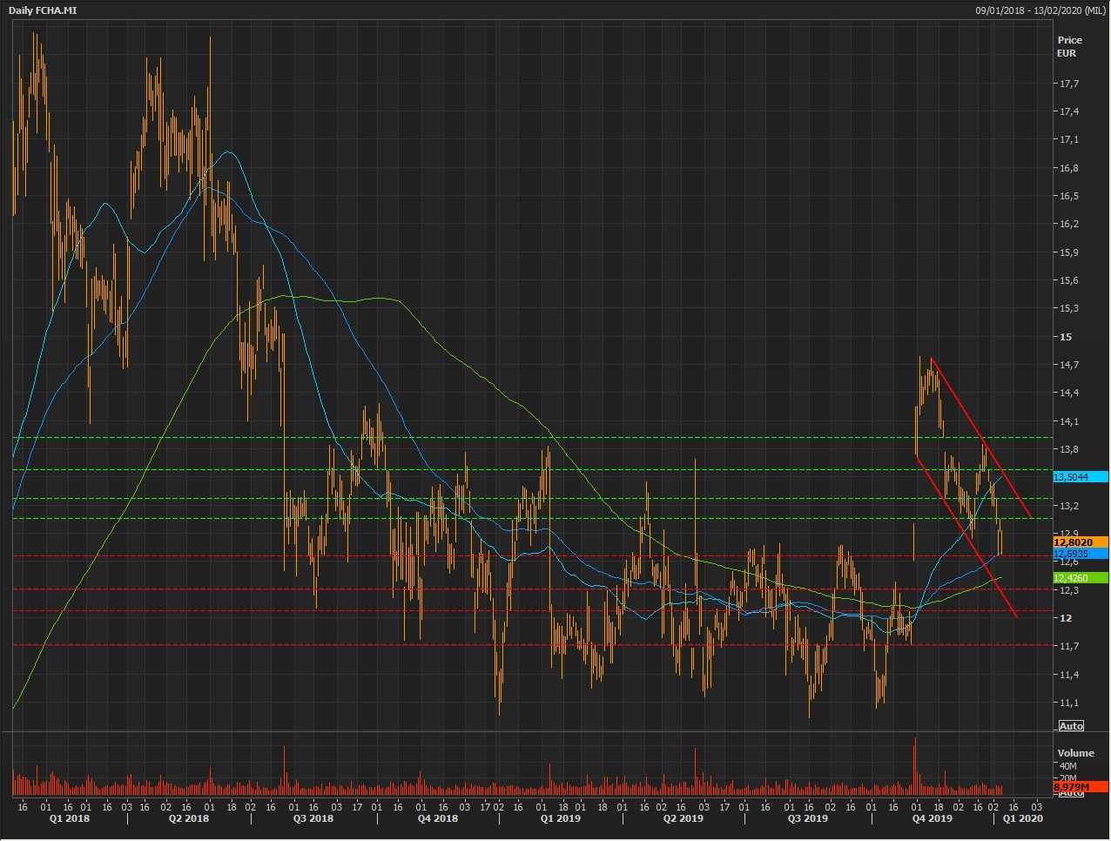Select the cyan 13,5044 moving average tag
Screen dimensions: 1111x841
click(1079, 477)
